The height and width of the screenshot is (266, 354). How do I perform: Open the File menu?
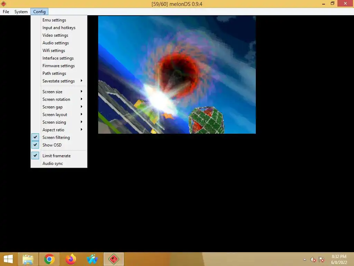pyautogui.click(x=6, y=12)
